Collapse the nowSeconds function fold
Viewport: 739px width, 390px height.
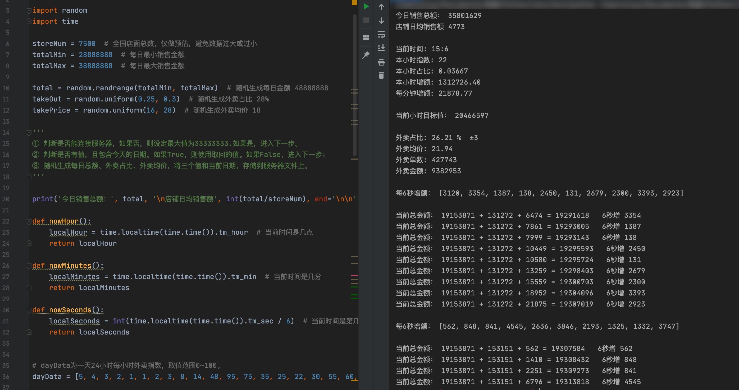29,310
